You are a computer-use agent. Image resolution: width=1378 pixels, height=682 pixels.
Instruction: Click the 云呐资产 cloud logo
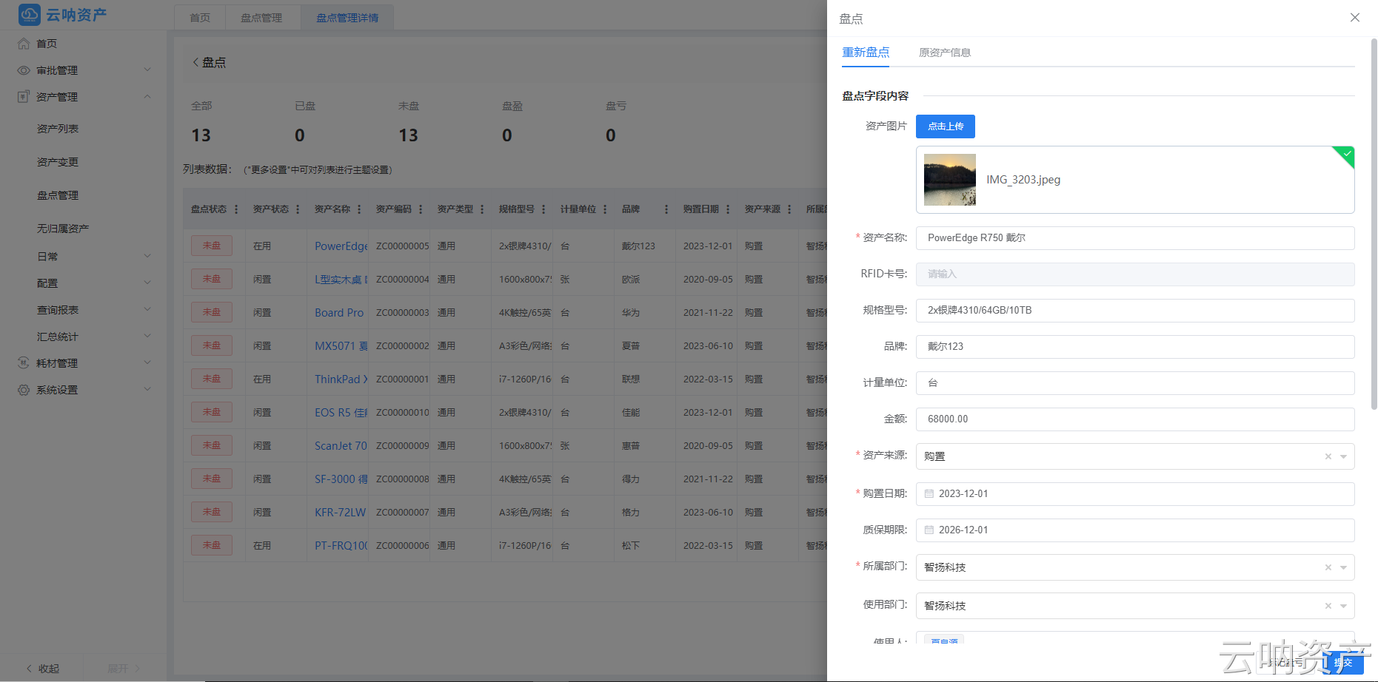[x=30, y=15]
